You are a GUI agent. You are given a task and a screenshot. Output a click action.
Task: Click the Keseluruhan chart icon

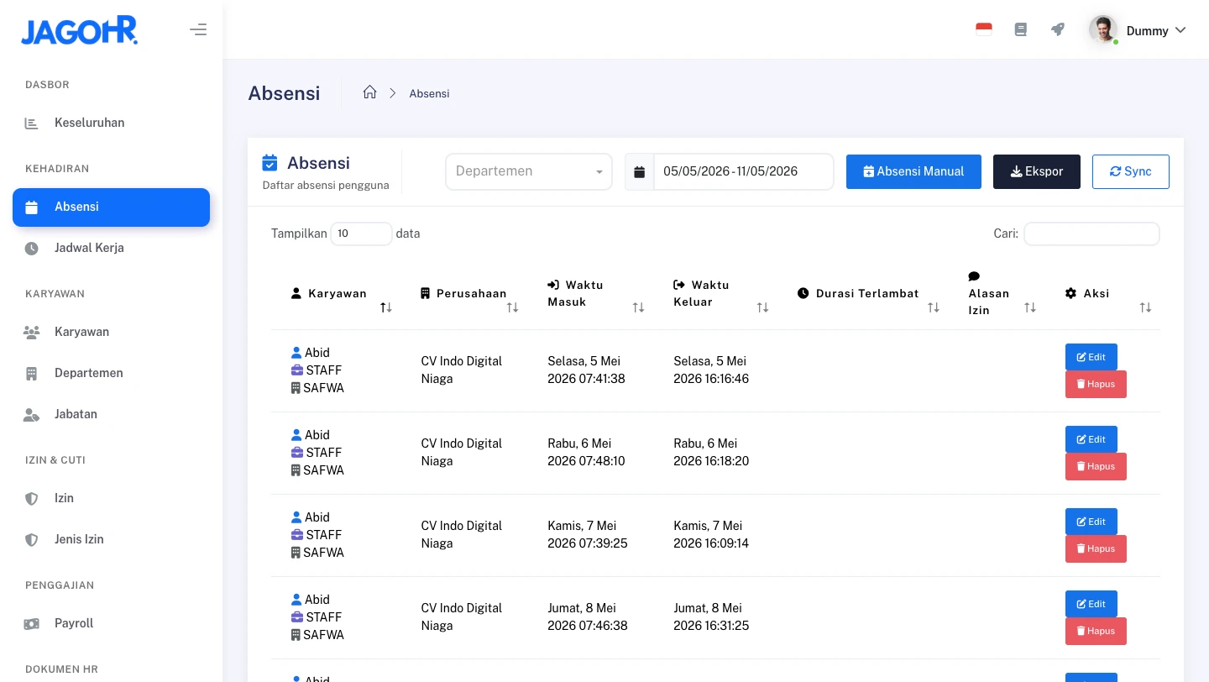click(31, 123)
